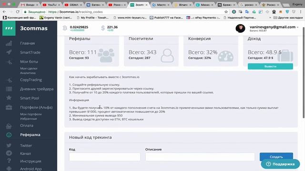Click the Рефералка smiley icon

coord(9,135)
